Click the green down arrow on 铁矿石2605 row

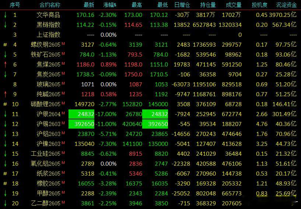[6, 55]
